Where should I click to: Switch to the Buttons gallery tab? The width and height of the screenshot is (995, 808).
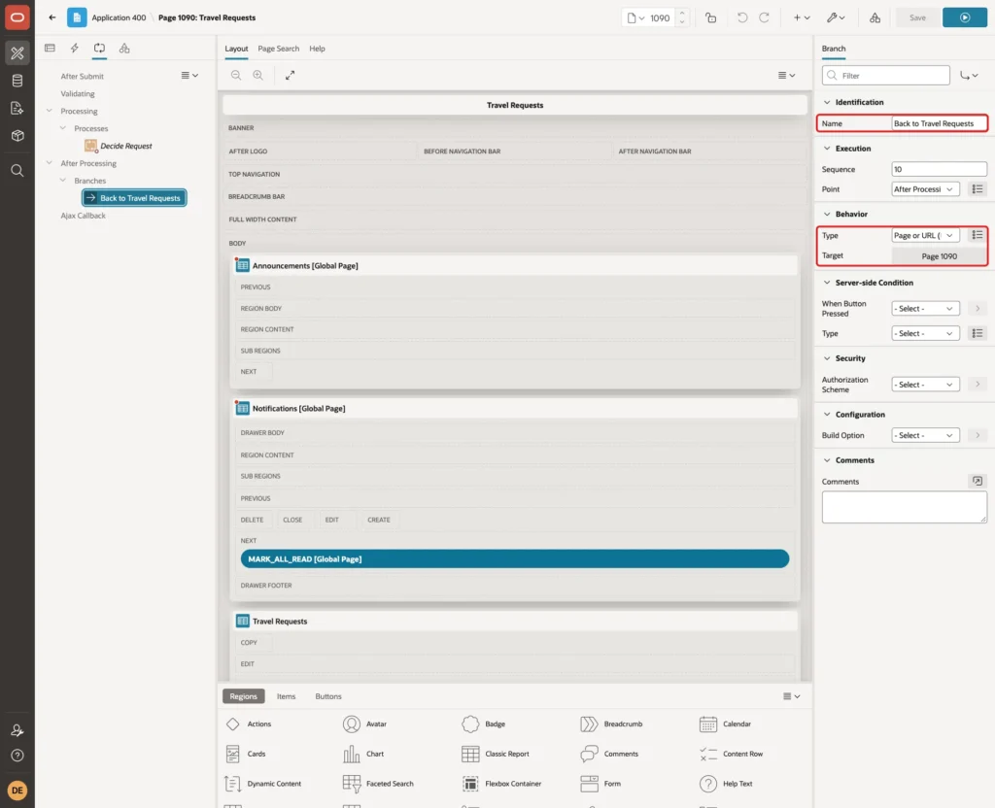pyautogui.click(x=328, y=696)
